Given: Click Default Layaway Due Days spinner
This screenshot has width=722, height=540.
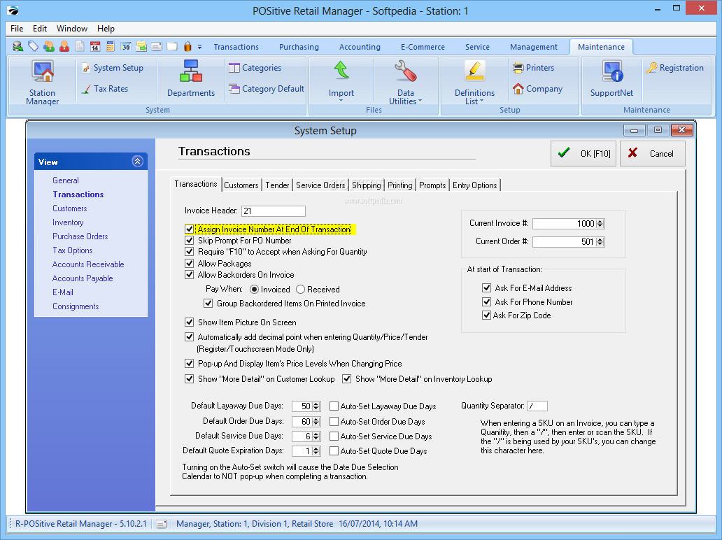Looking at the screenshot, I should (316, 406).
